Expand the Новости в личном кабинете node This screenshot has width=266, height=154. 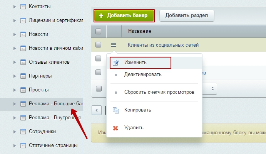15,48
